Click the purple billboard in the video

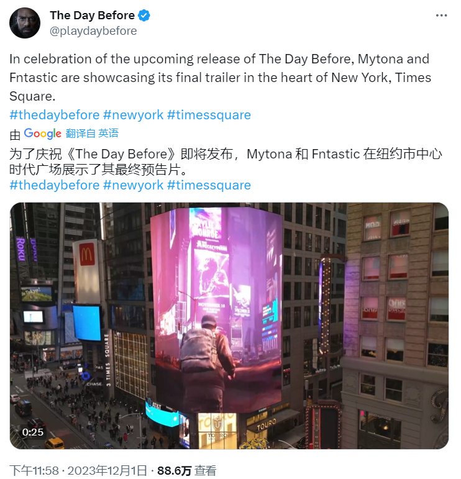click(x=218, y=309)
